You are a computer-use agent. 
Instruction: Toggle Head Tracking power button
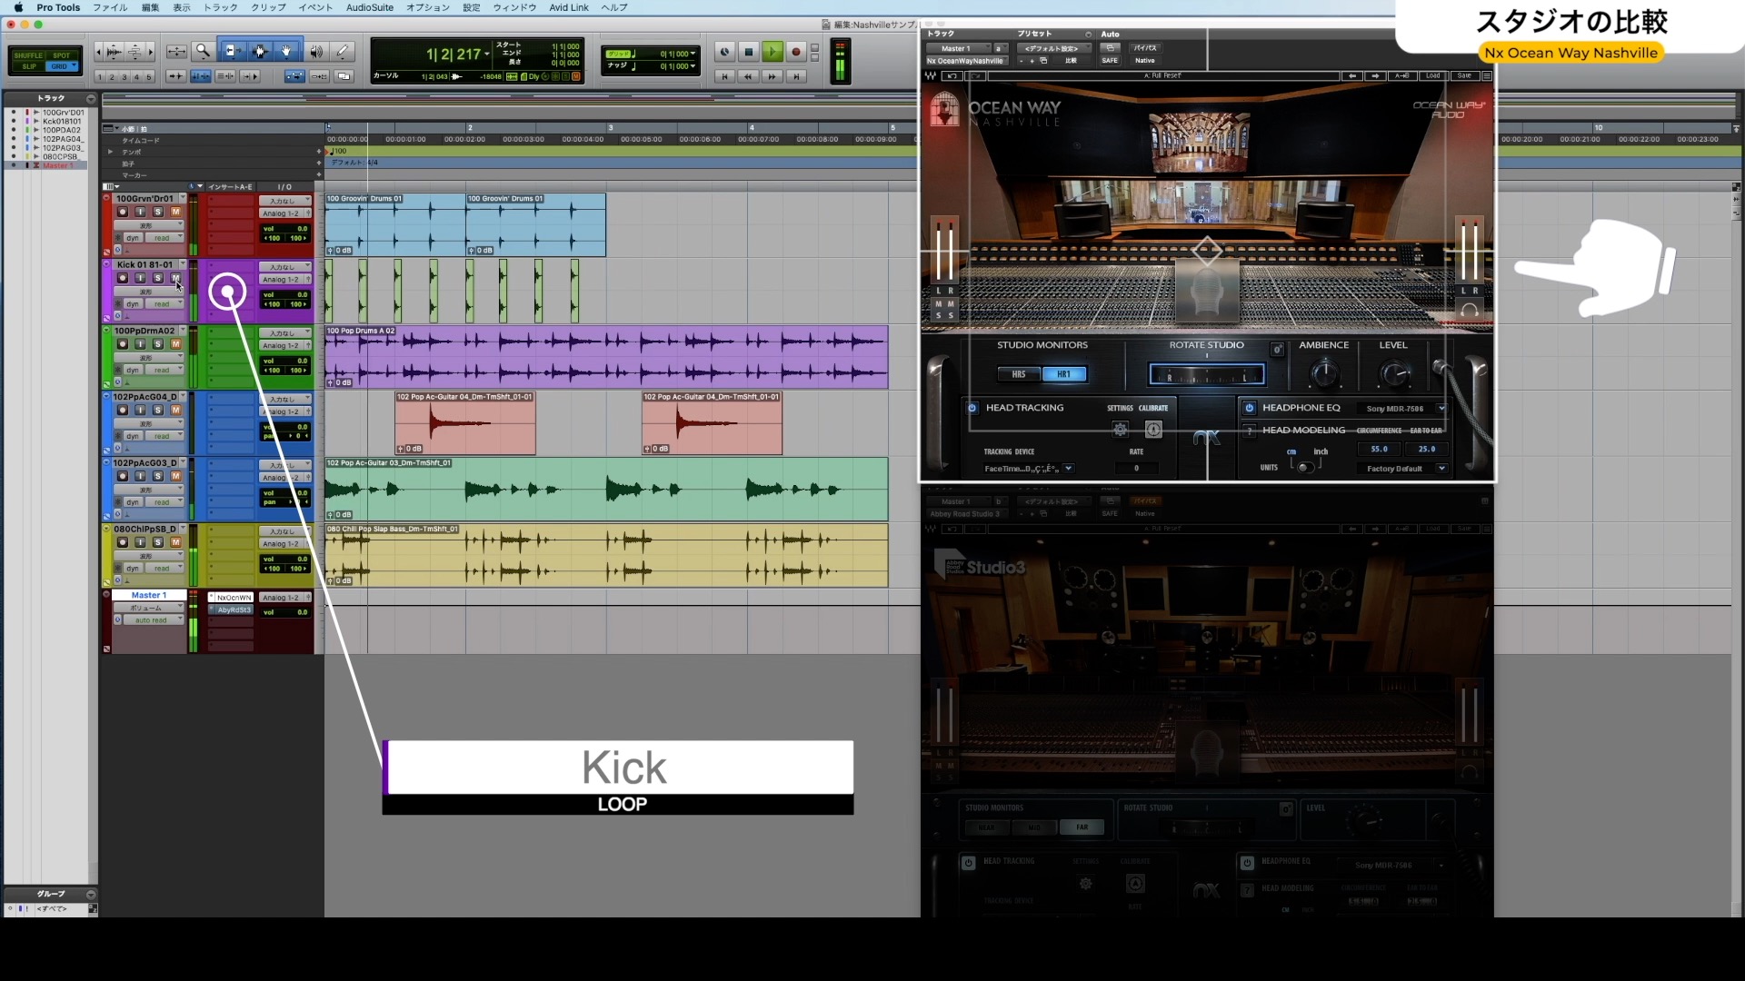click(x=972, y=408)
